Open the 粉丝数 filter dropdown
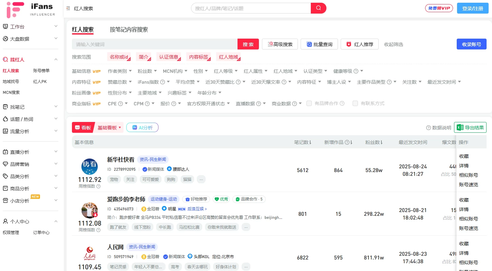 [147, 71]
